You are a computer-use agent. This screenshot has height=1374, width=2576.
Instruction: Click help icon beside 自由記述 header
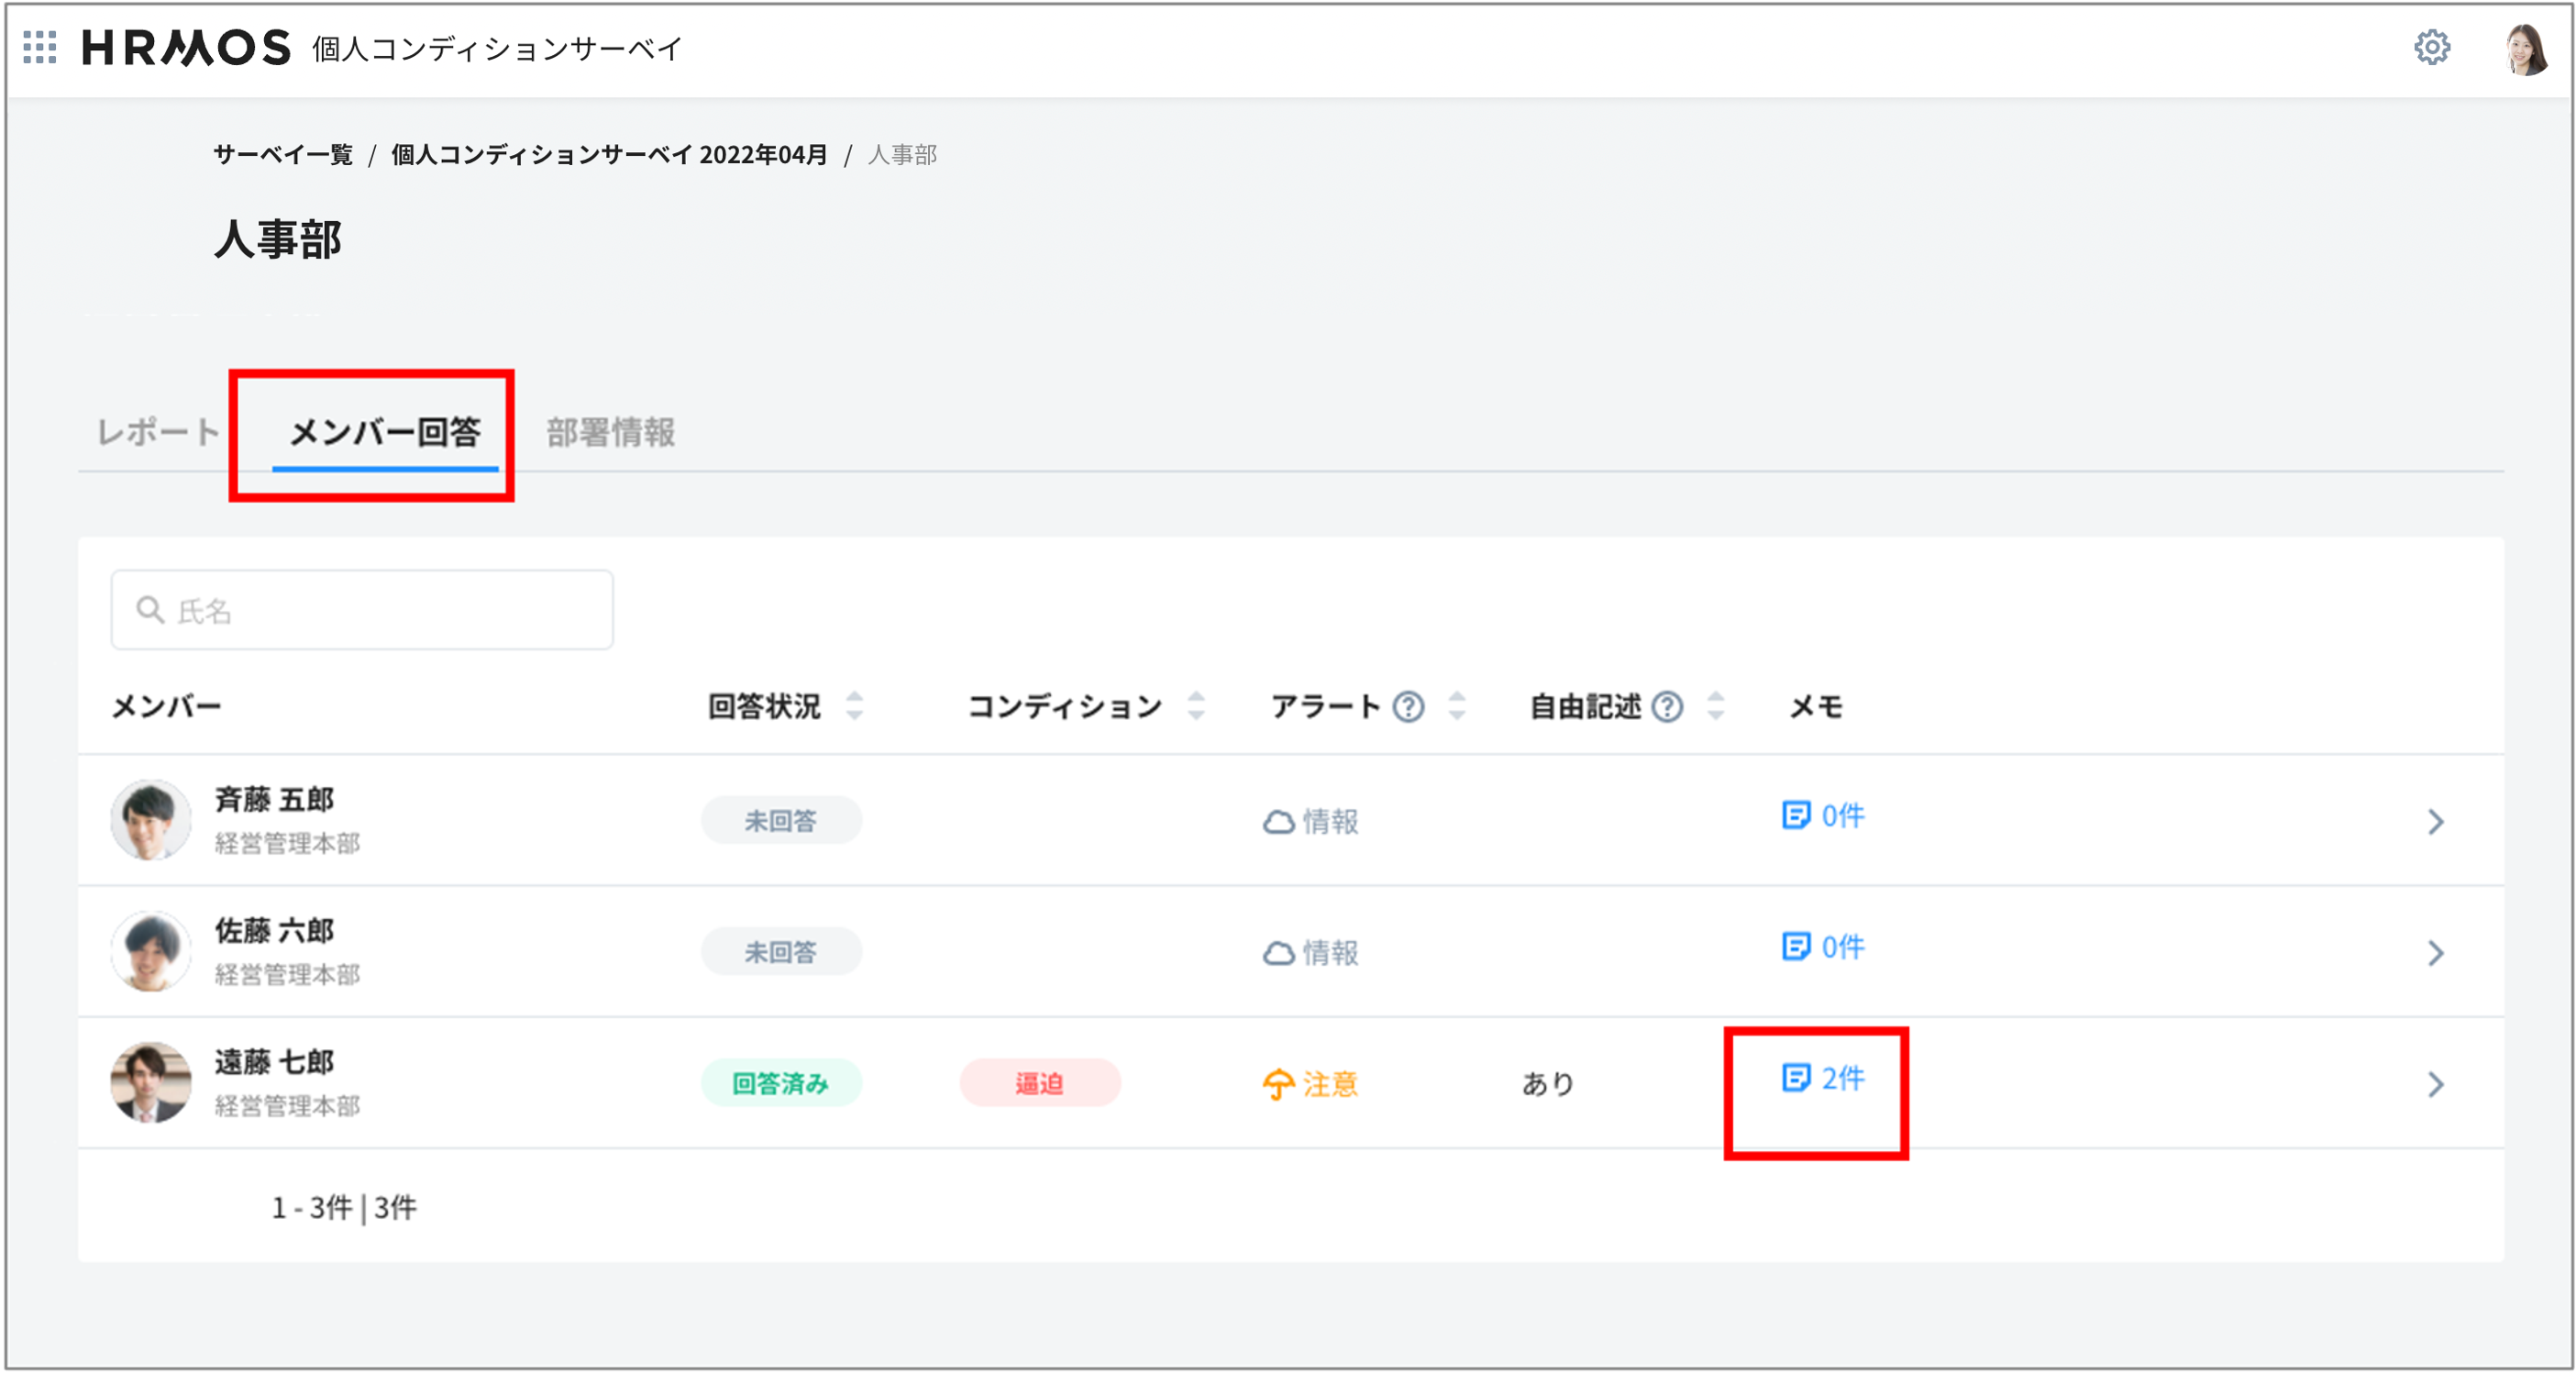pos(1666,707)
